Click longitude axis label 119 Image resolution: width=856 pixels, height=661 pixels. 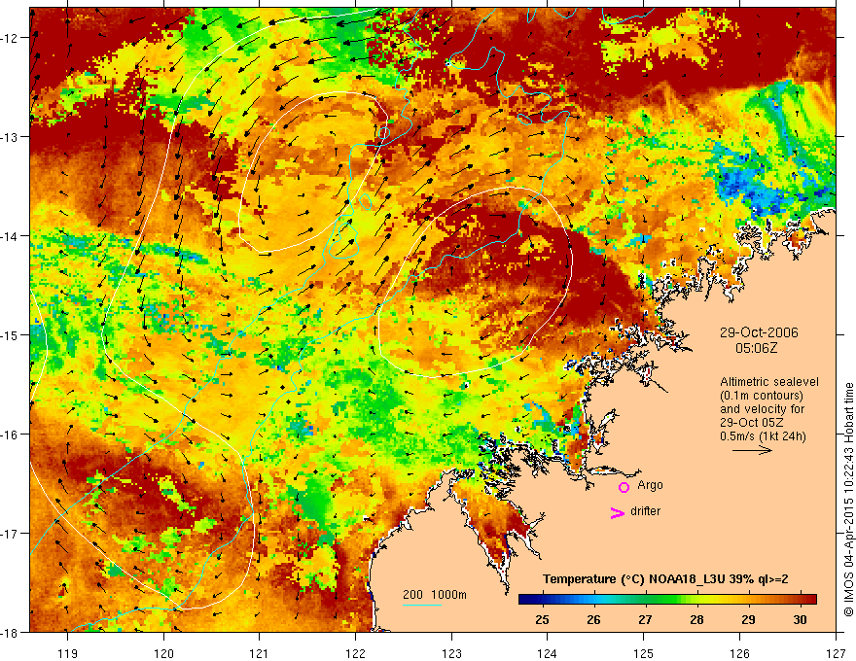pyautogui.click(x=68, y=653)
